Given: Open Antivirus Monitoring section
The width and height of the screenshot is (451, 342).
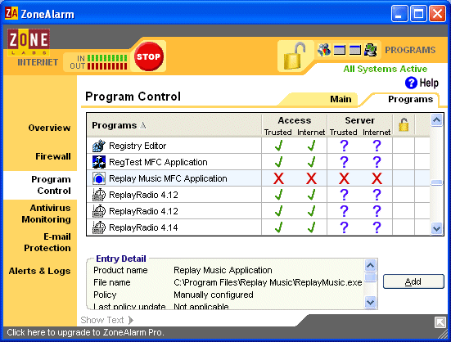Looking at the screenshot, I should coord(46,214).
